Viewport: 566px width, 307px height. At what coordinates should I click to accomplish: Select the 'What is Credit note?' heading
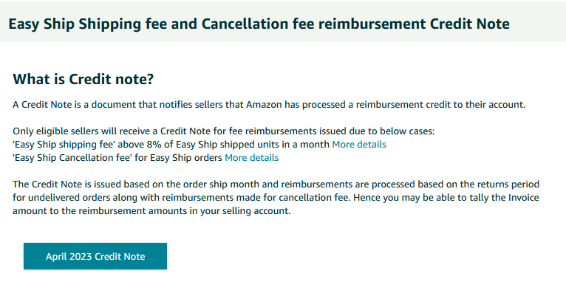point(83,79)
